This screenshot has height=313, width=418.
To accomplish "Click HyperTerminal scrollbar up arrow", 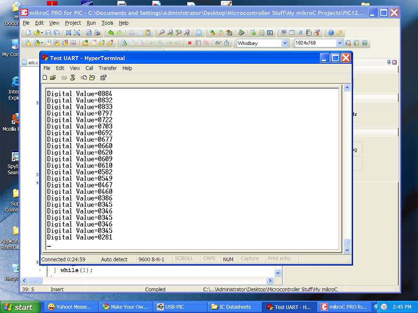I will click(347, 87).
